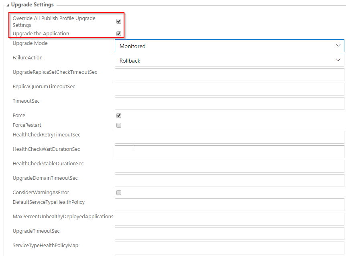
Task: Click the HealthCheckStableDurationSec field
Action: point(229,166)
